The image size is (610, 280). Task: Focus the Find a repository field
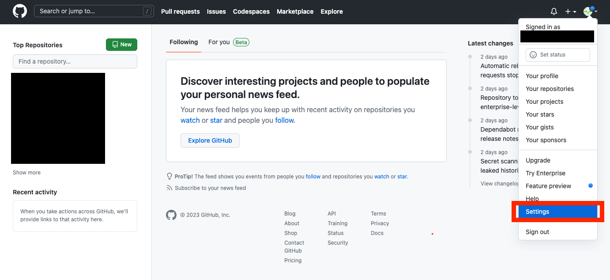coord(75,61)
